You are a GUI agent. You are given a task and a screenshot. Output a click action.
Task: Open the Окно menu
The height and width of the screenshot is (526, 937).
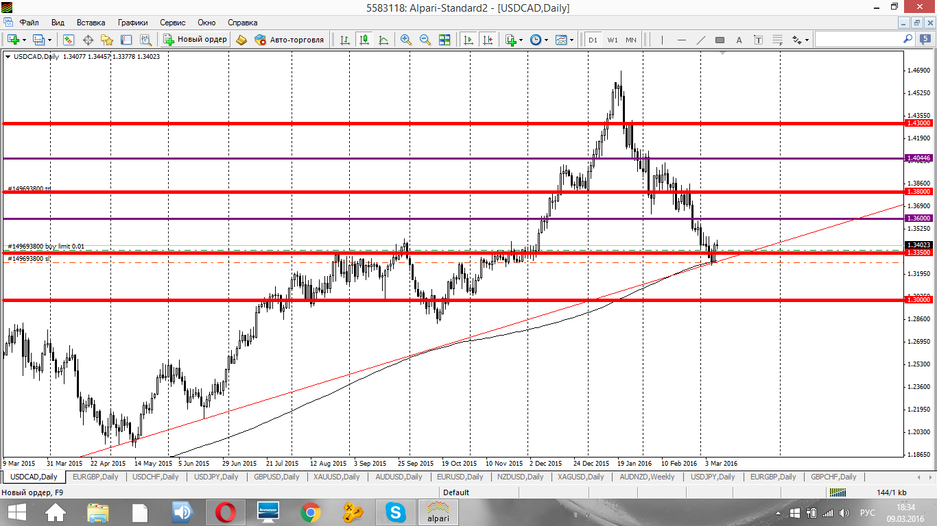coord(206,23)
